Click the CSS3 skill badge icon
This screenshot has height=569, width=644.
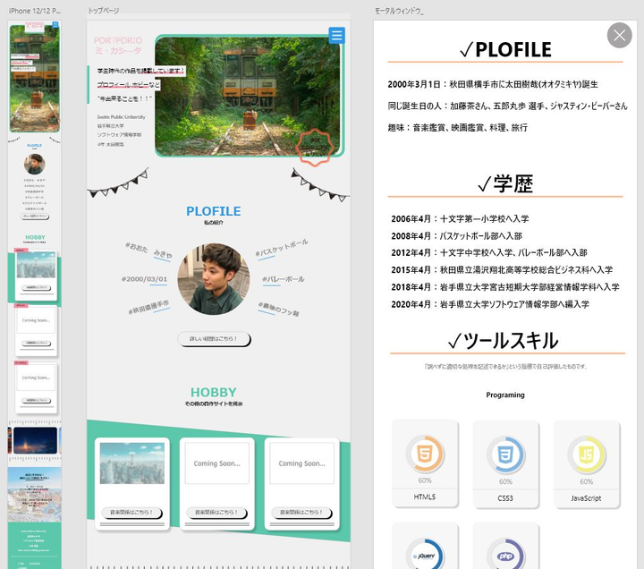(x=505, y=455)
